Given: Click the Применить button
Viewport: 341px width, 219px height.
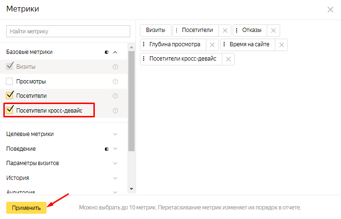Looking at the screenshot, I should click(26, 208).
